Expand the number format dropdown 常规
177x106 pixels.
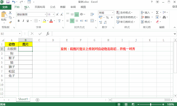click(113, 13)
